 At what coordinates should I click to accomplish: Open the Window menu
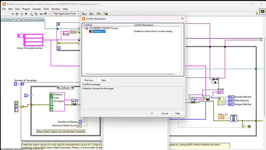click(56, 9)
